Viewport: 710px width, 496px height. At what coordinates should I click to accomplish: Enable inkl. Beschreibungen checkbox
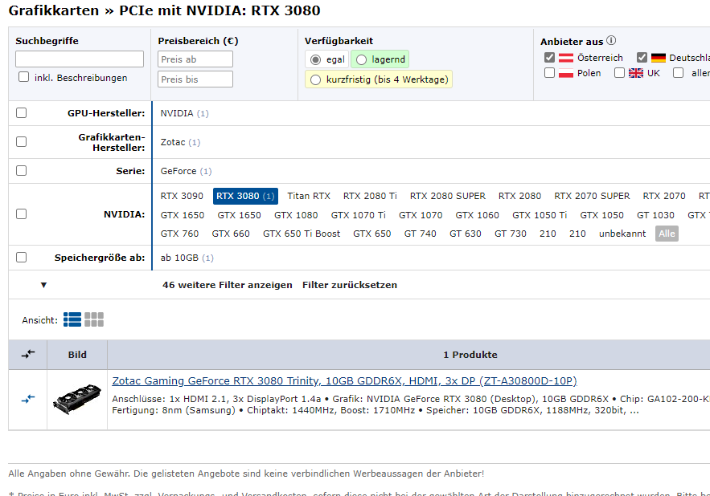pyautogui.click(x=23, y=77)
